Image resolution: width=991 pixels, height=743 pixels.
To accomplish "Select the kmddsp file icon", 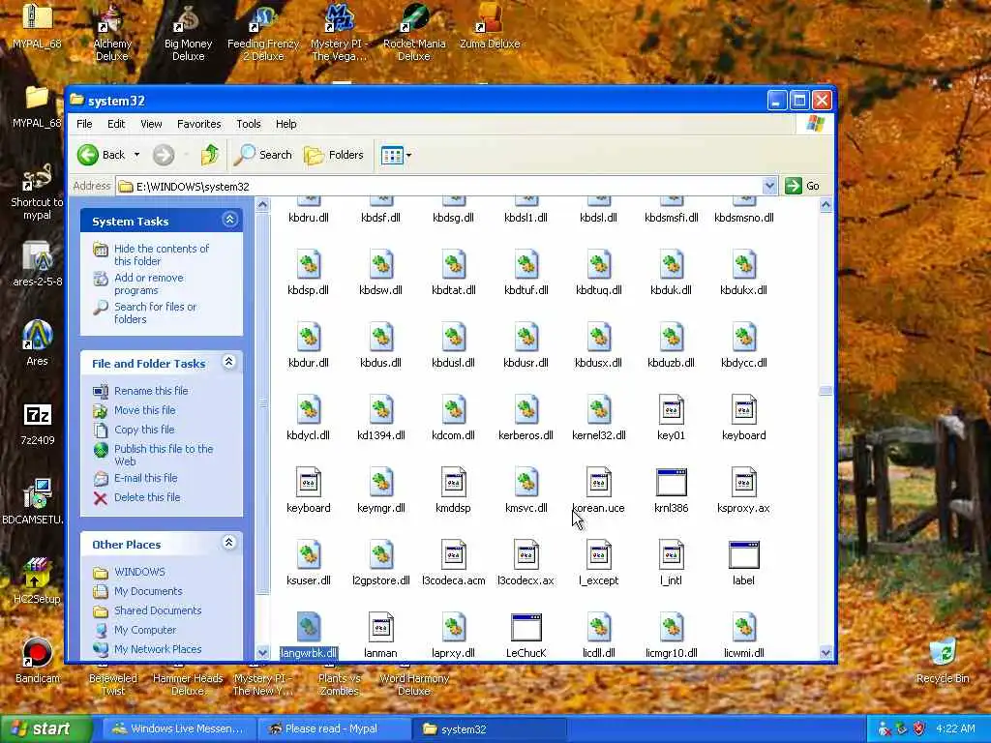I will [453, 483].
